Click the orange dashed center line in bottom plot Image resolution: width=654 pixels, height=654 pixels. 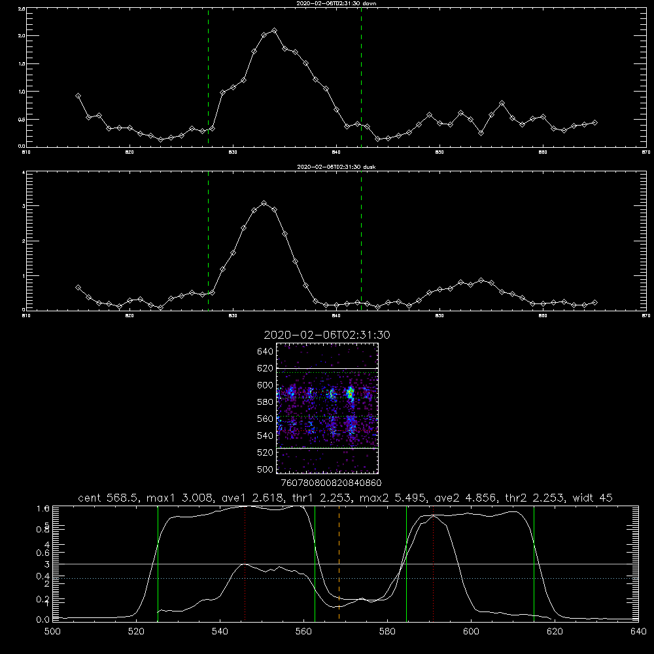(x=339, y=562)
